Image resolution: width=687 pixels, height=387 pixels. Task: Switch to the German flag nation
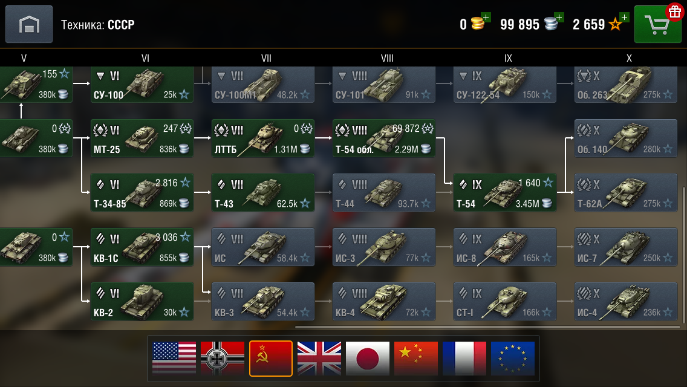222,358
